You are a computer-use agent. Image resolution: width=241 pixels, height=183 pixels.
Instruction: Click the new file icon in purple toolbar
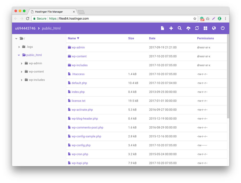coord(163,28)
